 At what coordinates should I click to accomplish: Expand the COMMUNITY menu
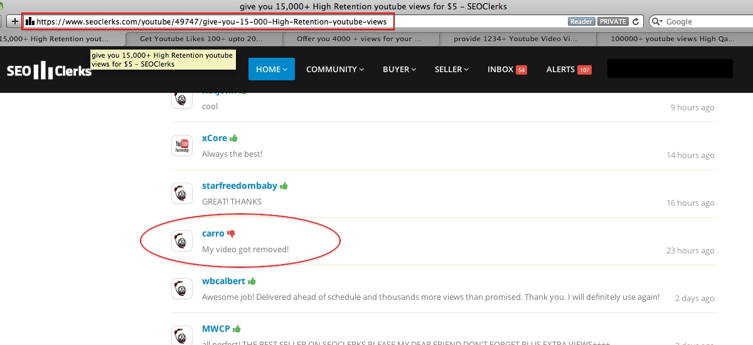[x=335, y=69]
